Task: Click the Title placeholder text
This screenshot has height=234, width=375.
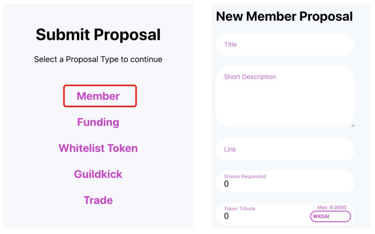Action: pos(231,45)
